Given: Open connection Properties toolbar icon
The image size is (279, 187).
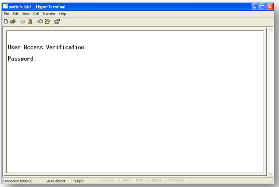Looking at the screenshot, I should pyautogui.click(x=57, y=22).
